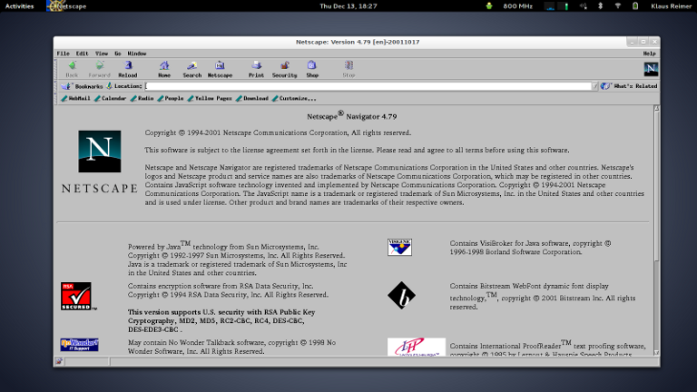Open the Download personal toolbar link
This screenshot has width=697, height=392.
pos(252,98)
